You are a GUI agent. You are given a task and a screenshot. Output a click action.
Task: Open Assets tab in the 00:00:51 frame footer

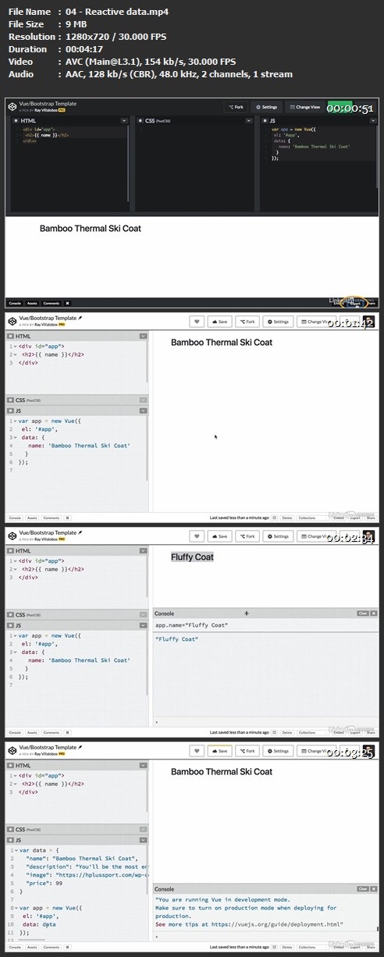click(x=32, y=303)
